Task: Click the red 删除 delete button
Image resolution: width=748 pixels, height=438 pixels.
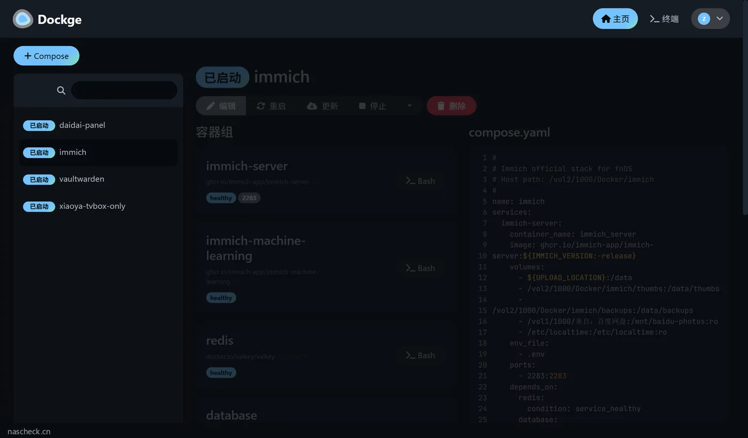Action: 451,106
